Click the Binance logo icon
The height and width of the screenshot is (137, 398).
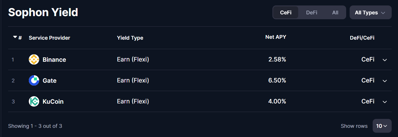(x=34, y=59)
